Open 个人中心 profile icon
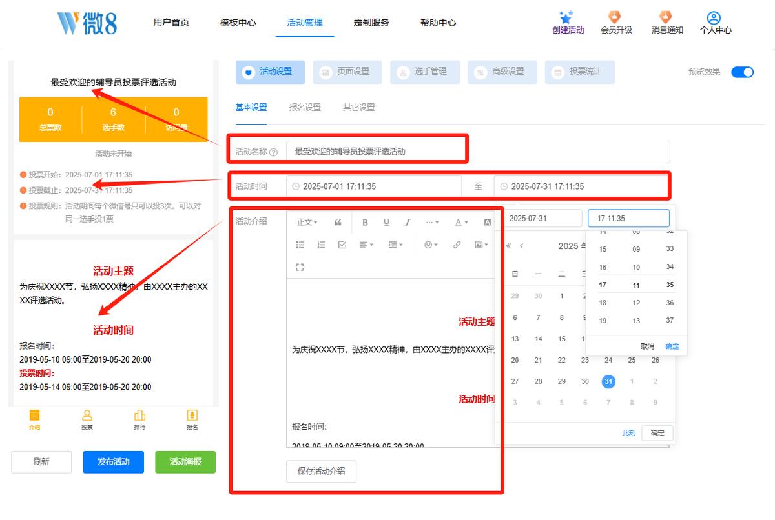This screenshot has width=775, height=520. (714, 17)
